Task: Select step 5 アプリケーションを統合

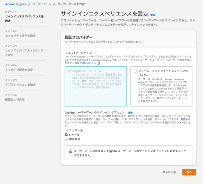Action: click(20, 85)
